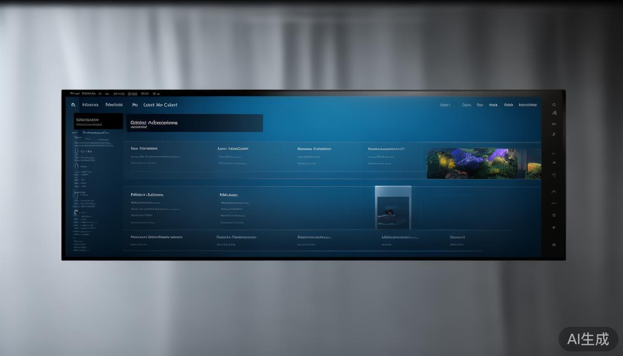Image resolution: width=623 pixels, height=356 pixels.
Task: Click the leftmost link in the top-right navigation
Action: [445, 105]
